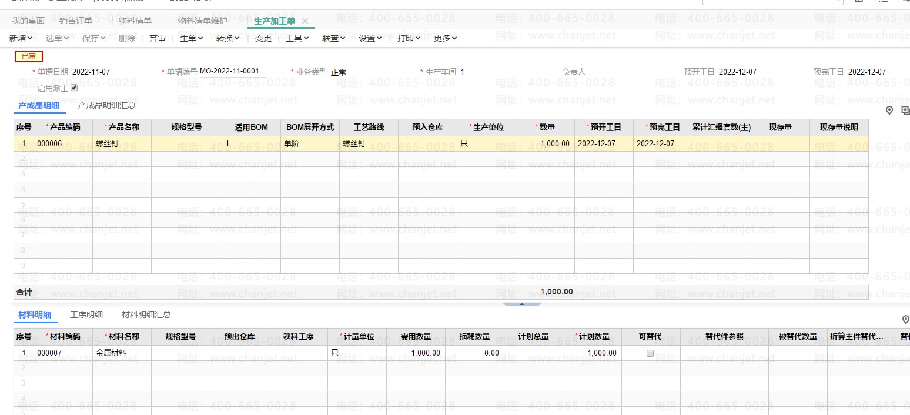Click the 已审 status stamp
The height and width of the screenshot is (415, 910).
point(29,56)
